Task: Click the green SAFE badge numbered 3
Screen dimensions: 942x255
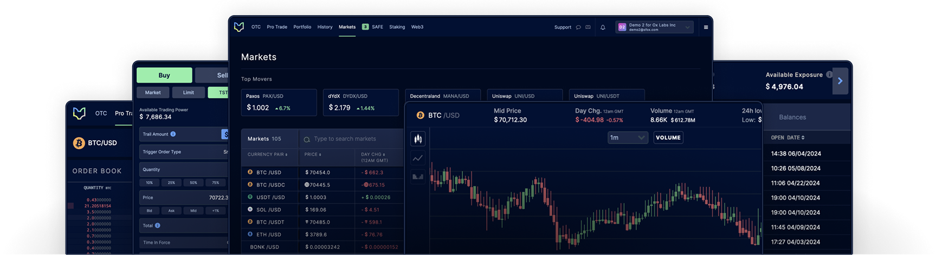Action: (365, 27)
